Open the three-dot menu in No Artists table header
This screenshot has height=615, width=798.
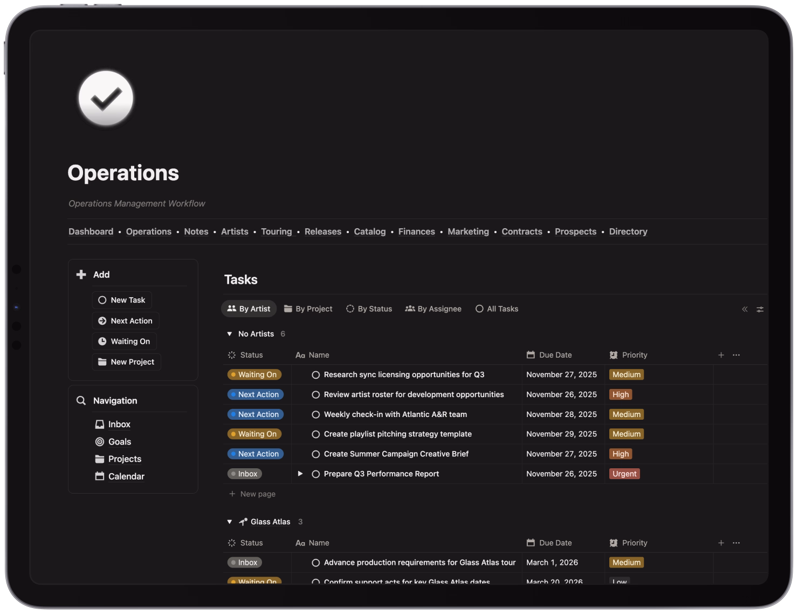pyautogui.click(x=737, y=355)
